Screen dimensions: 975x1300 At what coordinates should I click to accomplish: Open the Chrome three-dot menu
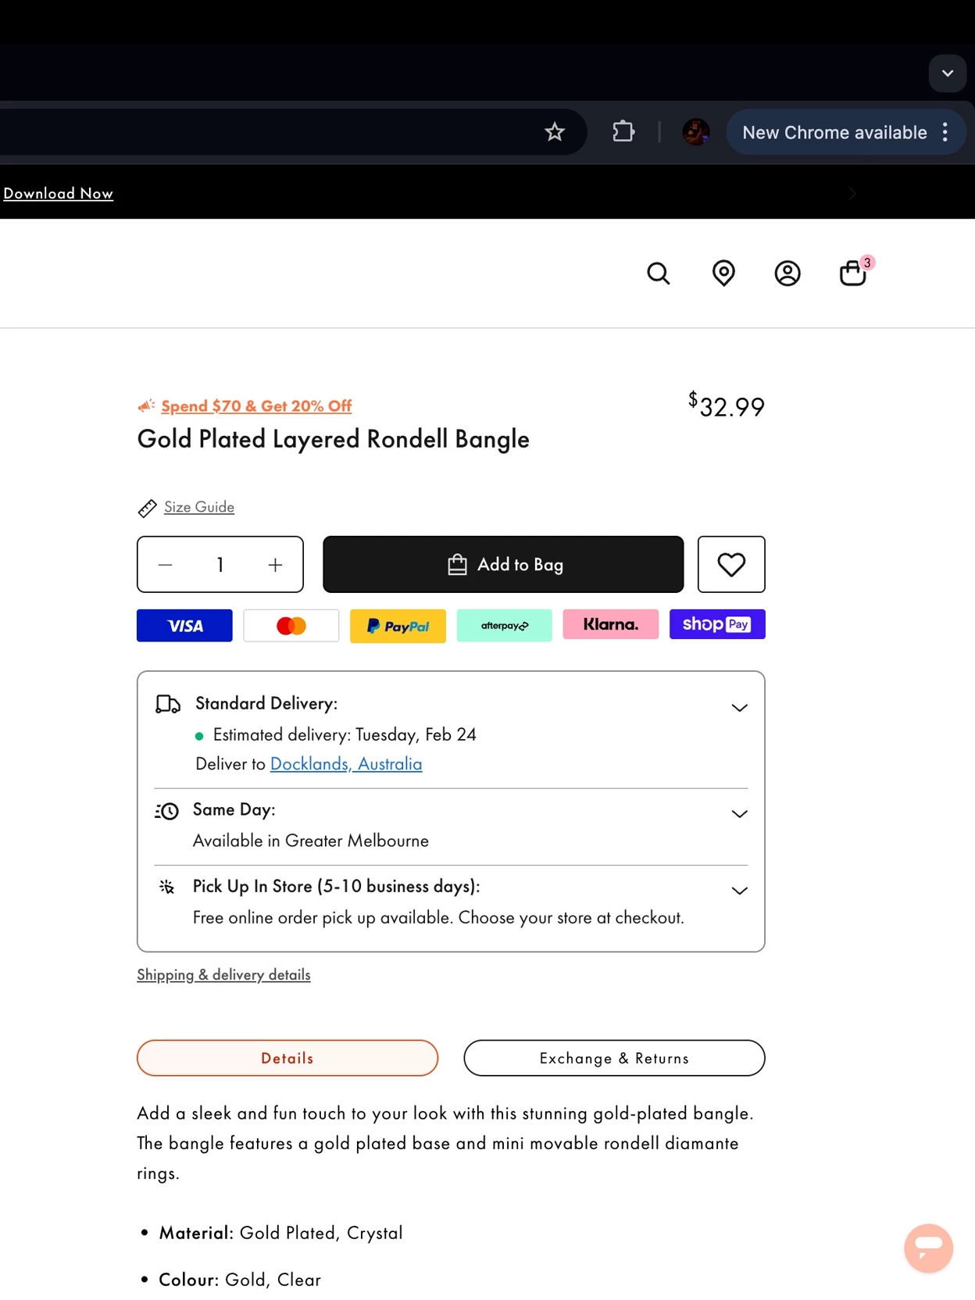[x=945, y=132]
